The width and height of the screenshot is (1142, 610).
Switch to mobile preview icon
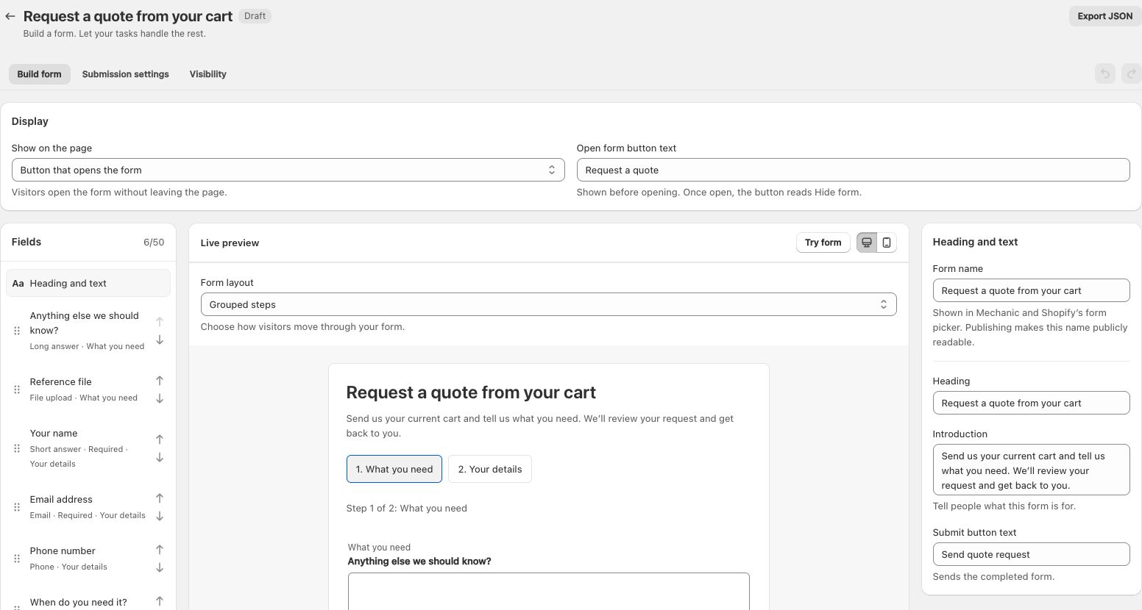(887, 243)
